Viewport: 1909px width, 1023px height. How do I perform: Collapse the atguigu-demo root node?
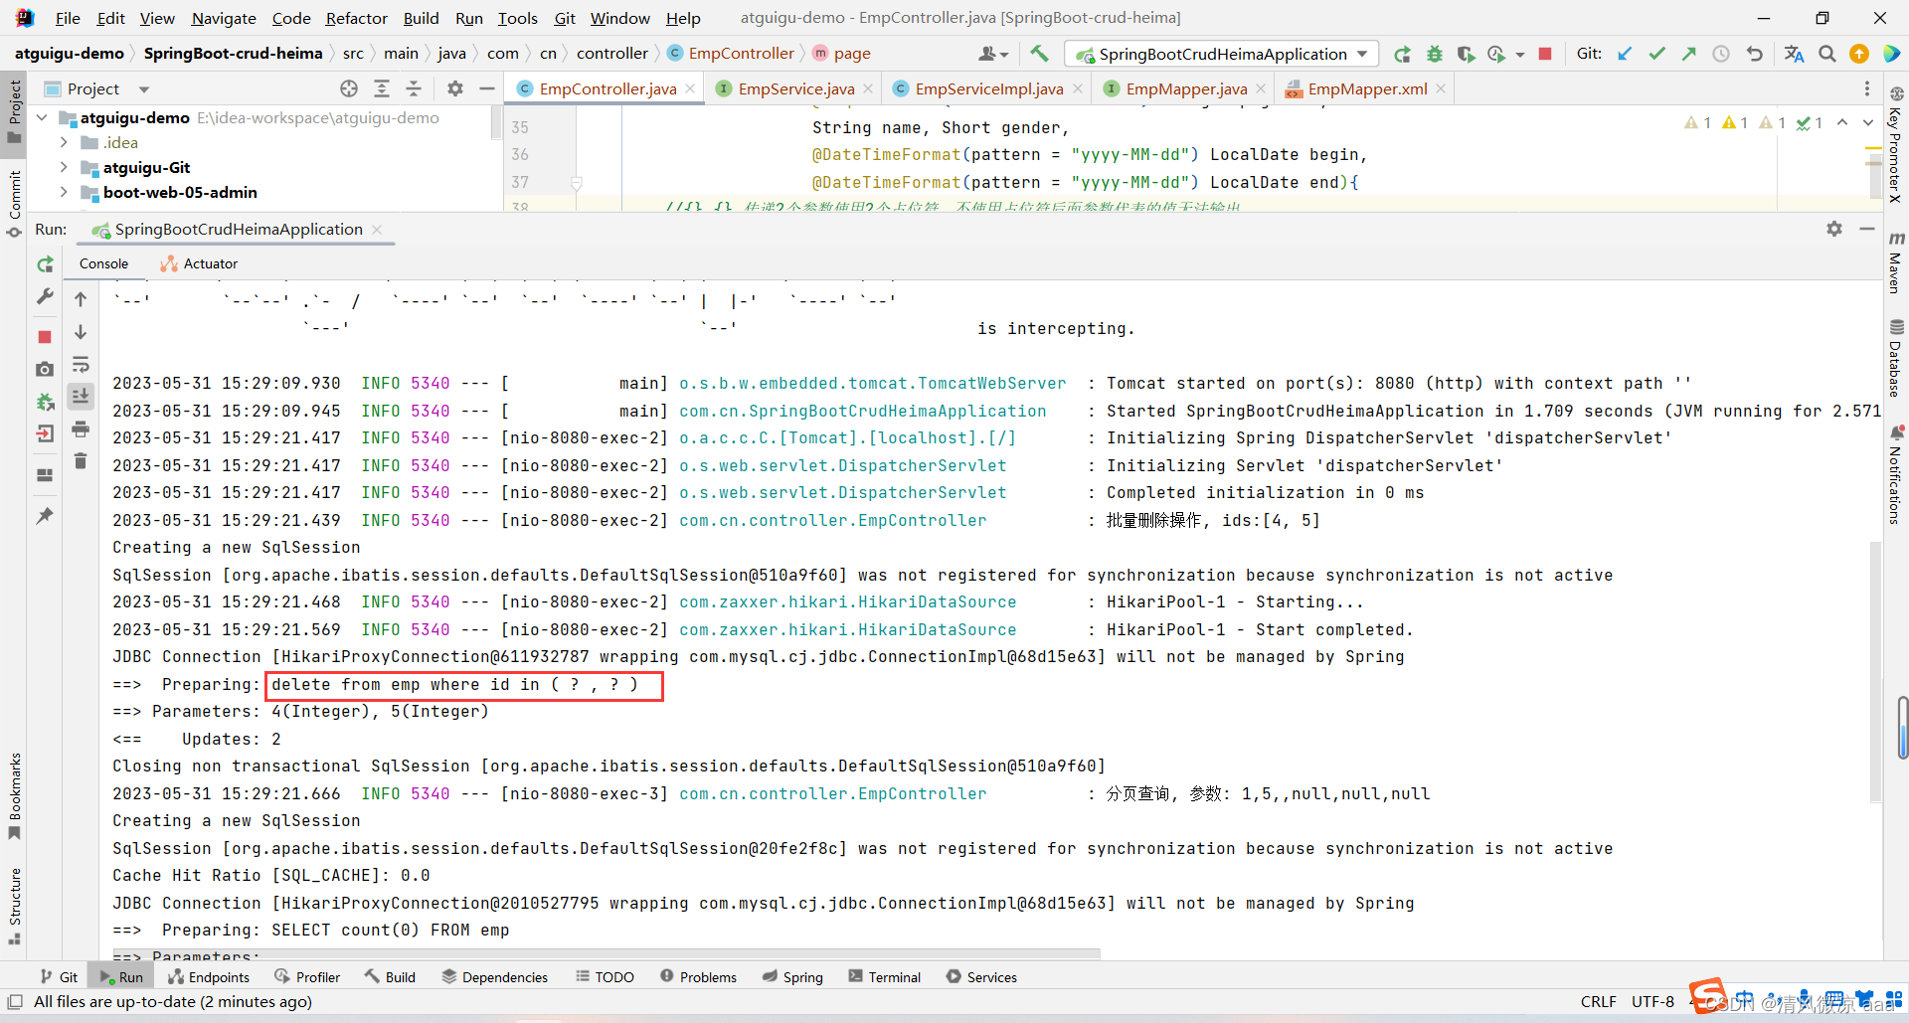(42, 117)
